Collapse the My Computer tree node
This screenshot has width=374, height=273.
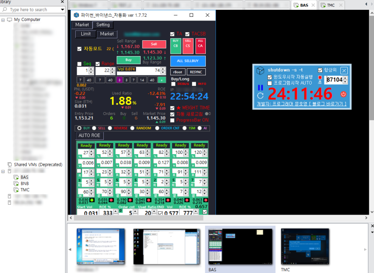[3, 20]
